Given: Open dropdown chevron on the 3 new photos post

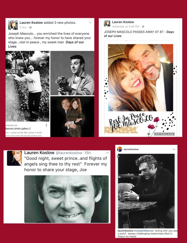Looking at the screenshot, I should (90, 23).
